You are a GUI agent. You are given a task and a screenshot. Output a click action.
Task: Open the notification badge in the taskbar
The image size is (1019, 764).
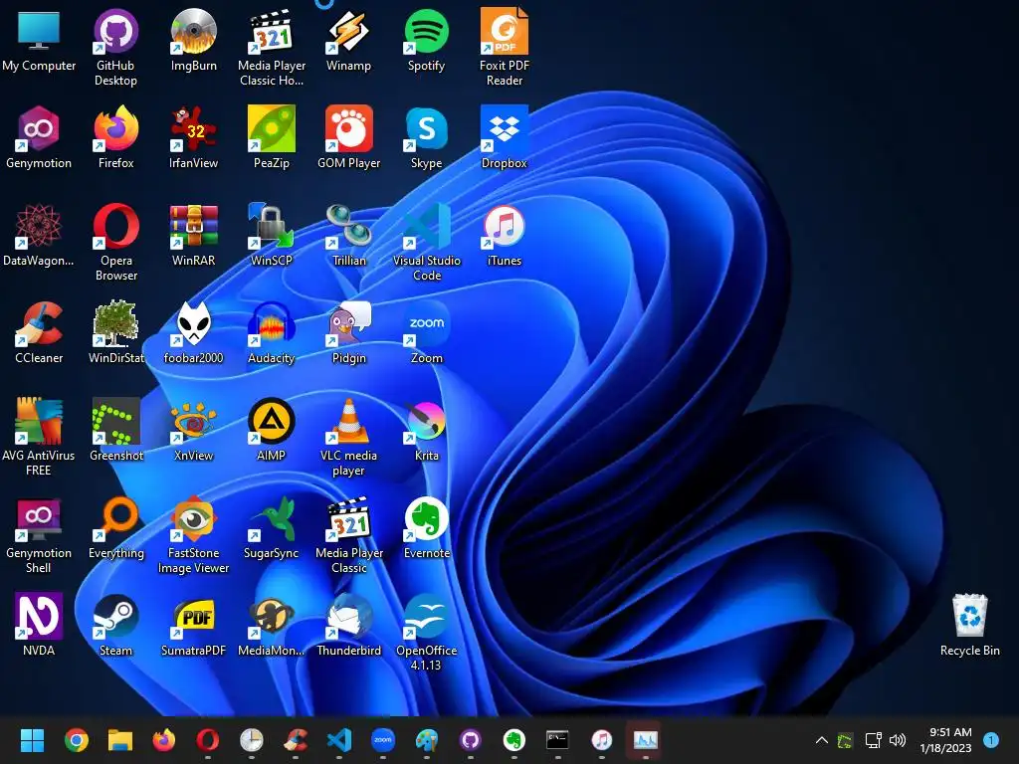[x=991, y=740]
